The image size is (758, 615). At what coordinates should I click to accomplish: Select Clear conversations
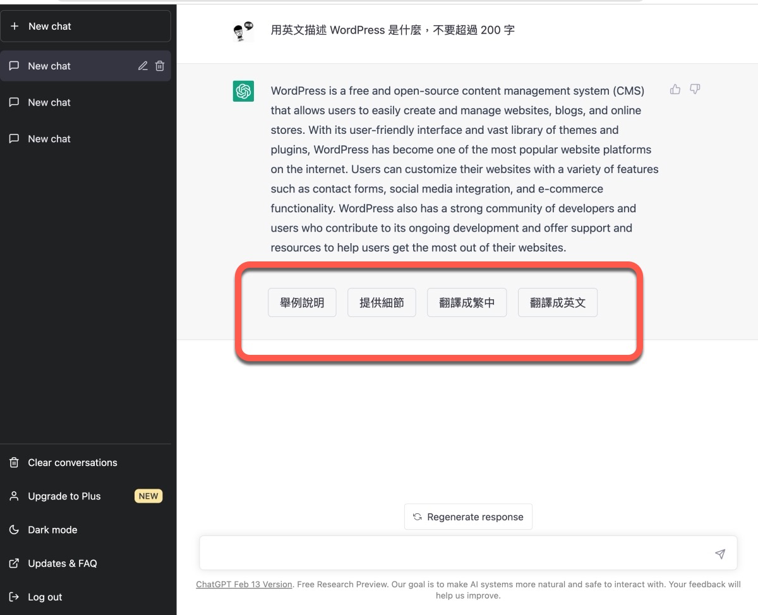85,463
